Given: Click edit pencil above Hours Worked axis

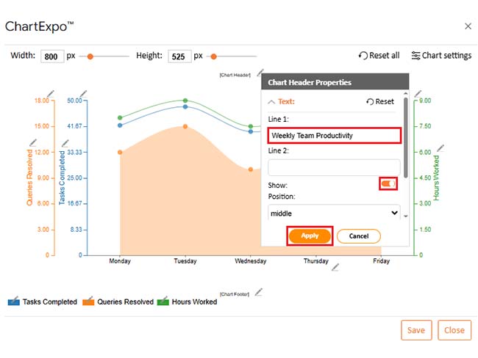Looking at the screenshot, I should (418, 93).
